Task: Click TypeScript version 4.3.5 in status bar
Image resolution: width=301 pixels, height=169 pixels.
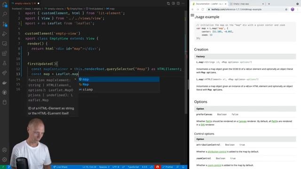Action: [144, 167]
